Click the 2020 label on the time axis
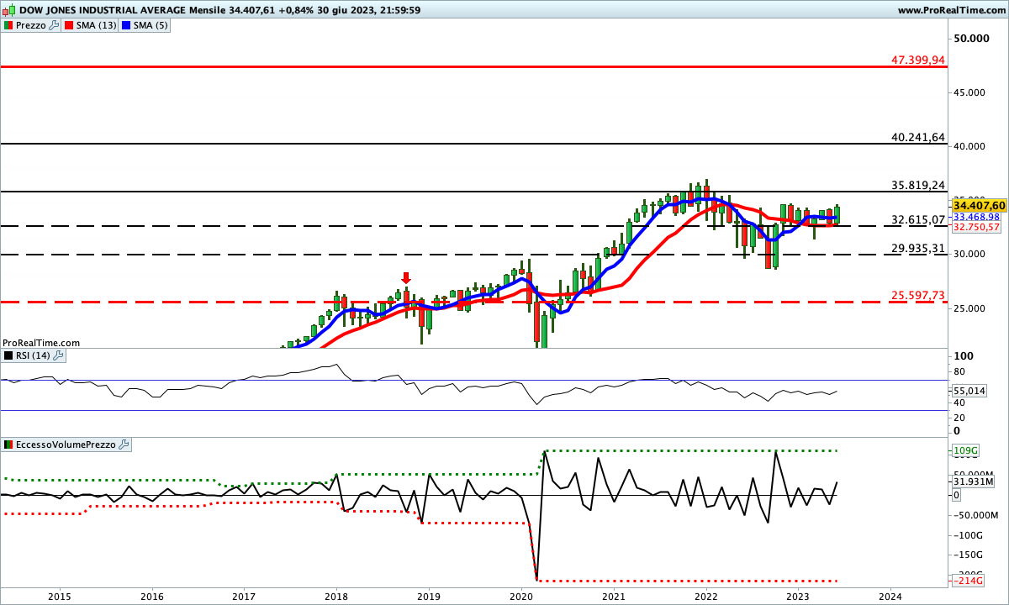Screen dimensions: 1009x605 pyautogui.click(x=521, y=597)
